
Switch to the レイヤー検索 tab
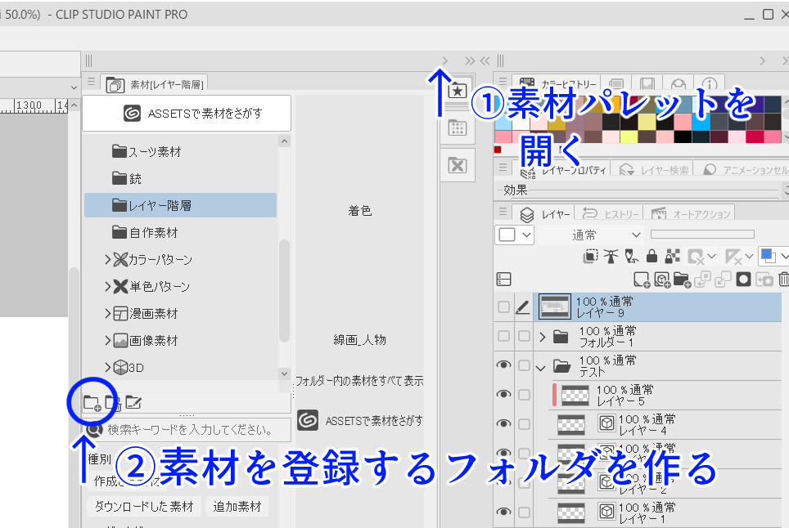pyautogui.click(x=652, y=170)
